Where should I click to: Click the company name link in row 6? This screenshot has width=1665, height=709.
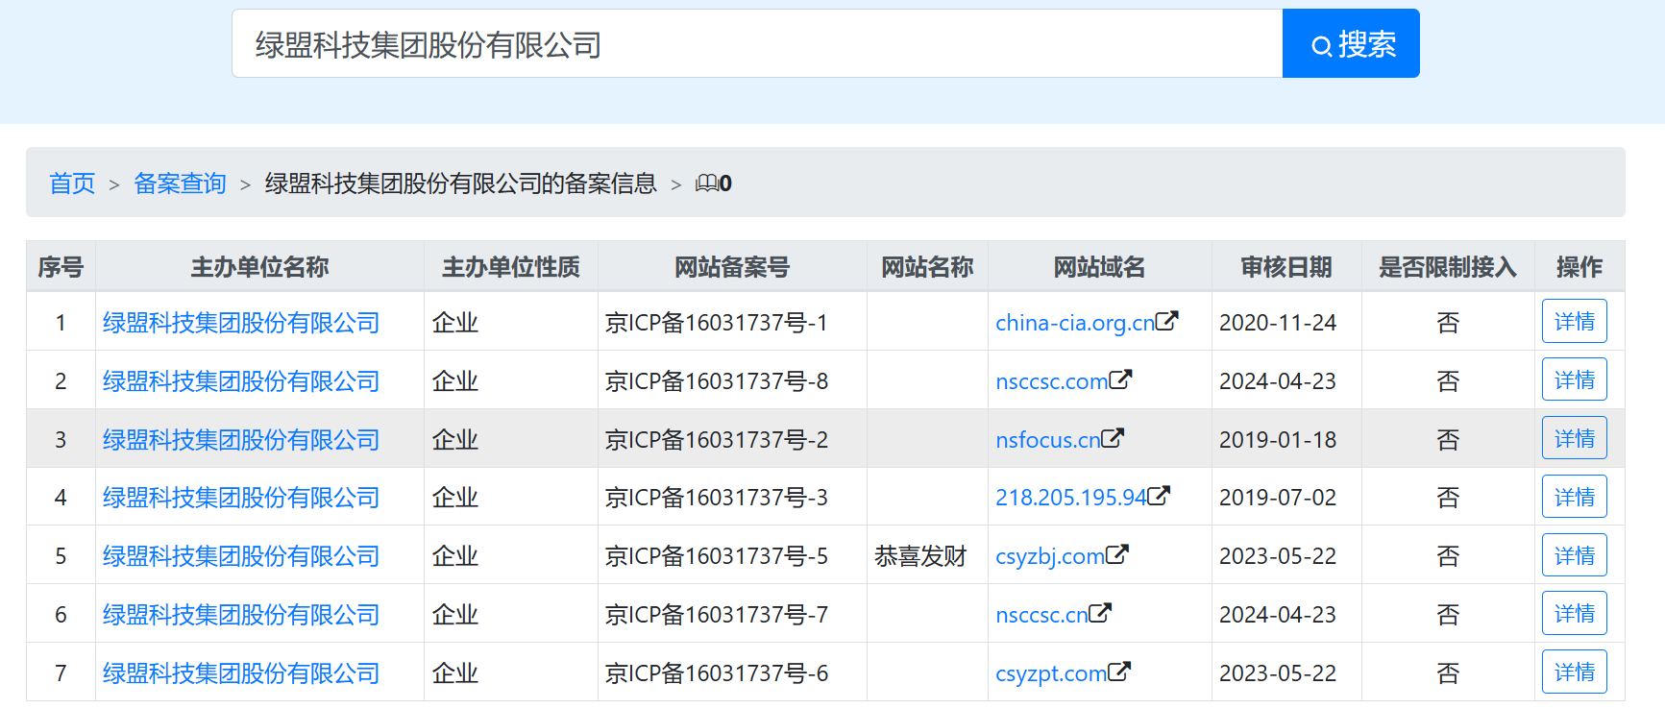click(x=241, y=615)
